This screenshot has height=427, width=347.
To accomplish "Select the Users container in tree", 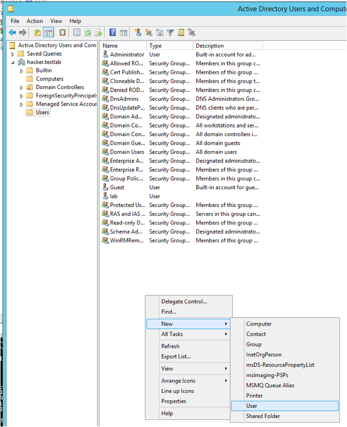I will [x=38, y=112].
